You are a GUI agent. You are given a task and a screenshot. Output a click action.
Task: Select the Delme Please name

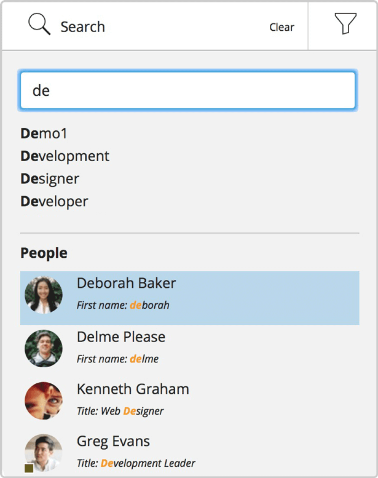tap(121, 337)
